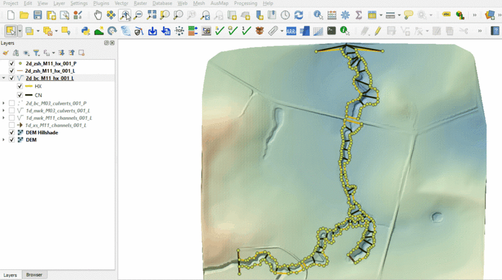The height and width of the screenshot is (280, 502).
Task: Click the filter legend funnel icon
Action: coord(36,53)
